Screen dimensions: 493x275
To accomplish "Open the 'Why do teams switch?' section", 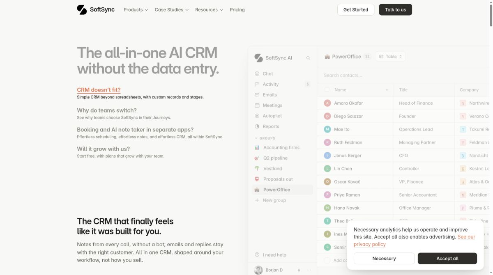I will (x=107, y=110).
